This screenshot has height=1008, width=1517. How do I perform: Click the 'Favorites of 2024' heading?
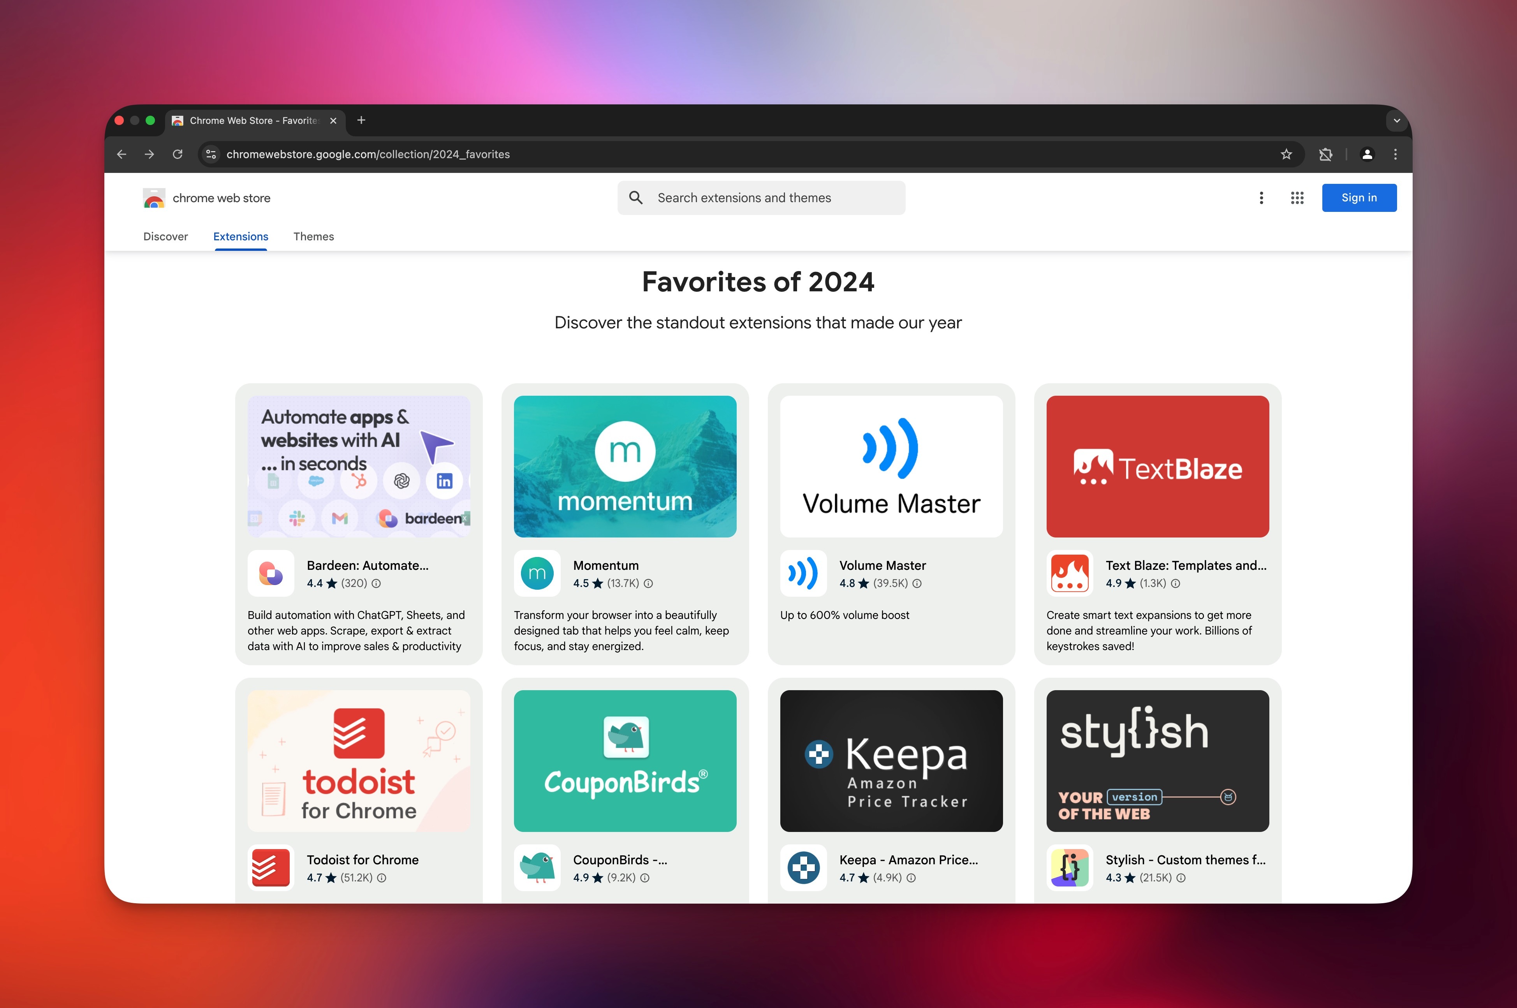point(758,282)
